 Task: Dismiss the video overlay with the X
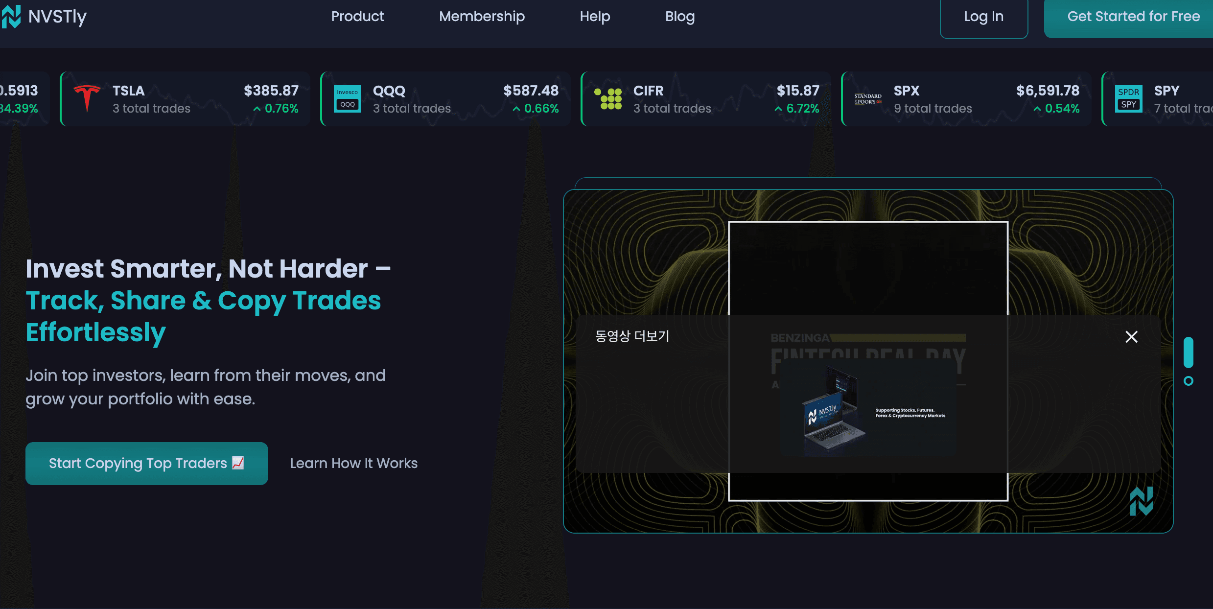click(x=1131, y=337)
